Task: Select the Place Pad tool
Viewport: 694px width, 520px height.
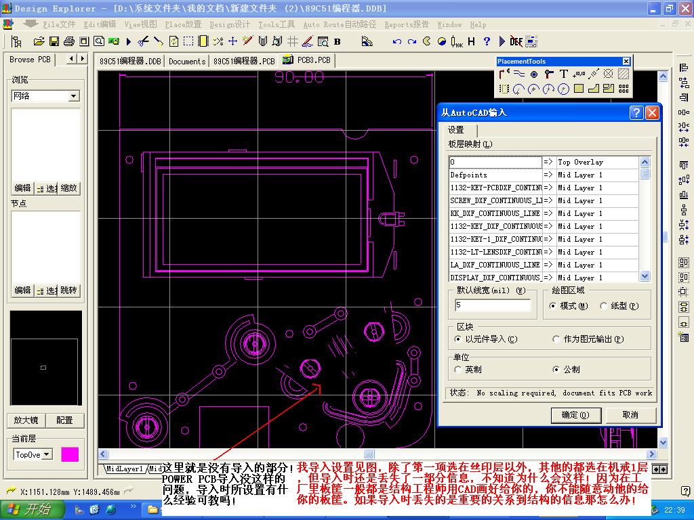Action: click(533, 74)
